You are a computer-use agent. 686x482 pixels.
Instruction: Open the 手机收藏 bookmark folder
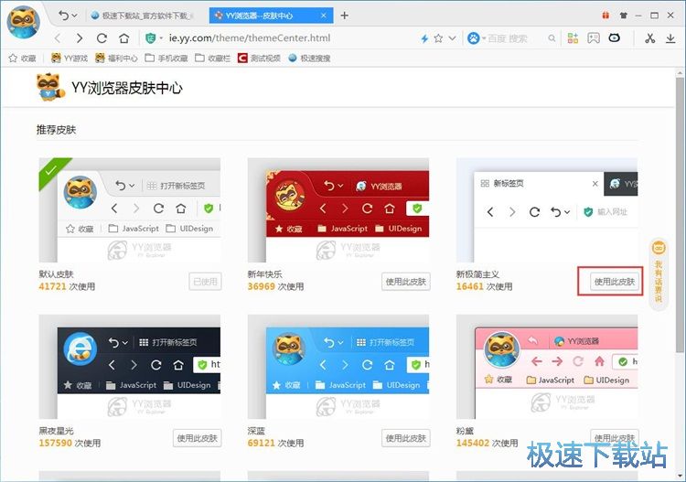pos(166,59)
